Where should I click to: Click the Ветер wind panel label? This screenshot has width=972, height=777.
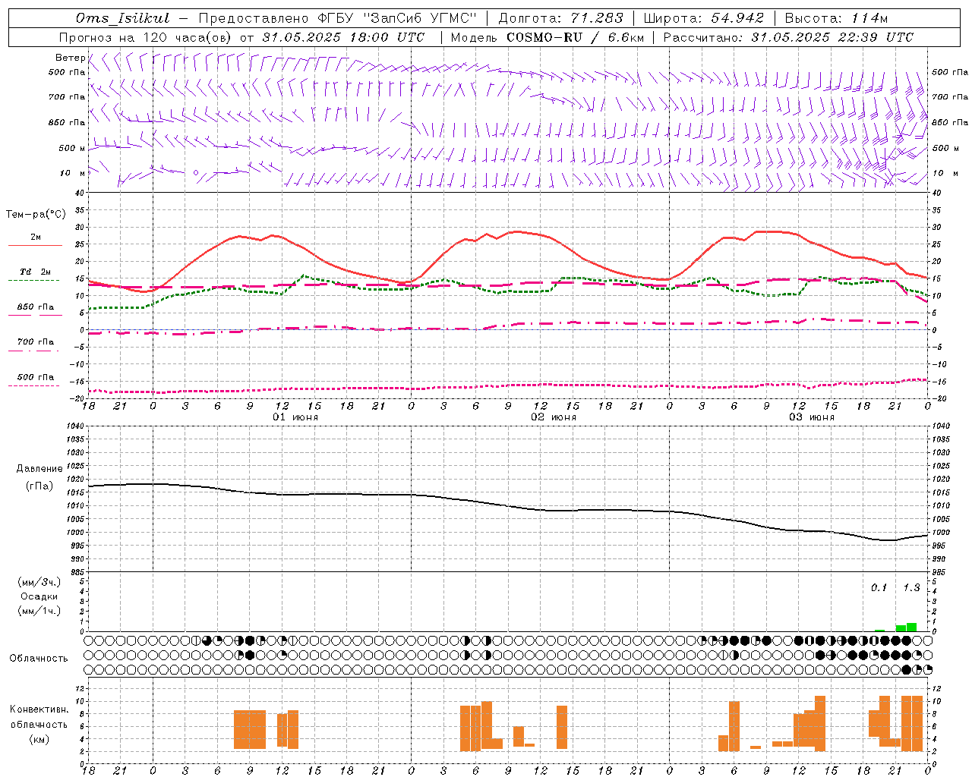(70, 58)
